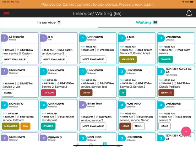Tap the group badge on nguyen ly card
This screenshot has width=196, height=147.
click(x=44, y=138)
